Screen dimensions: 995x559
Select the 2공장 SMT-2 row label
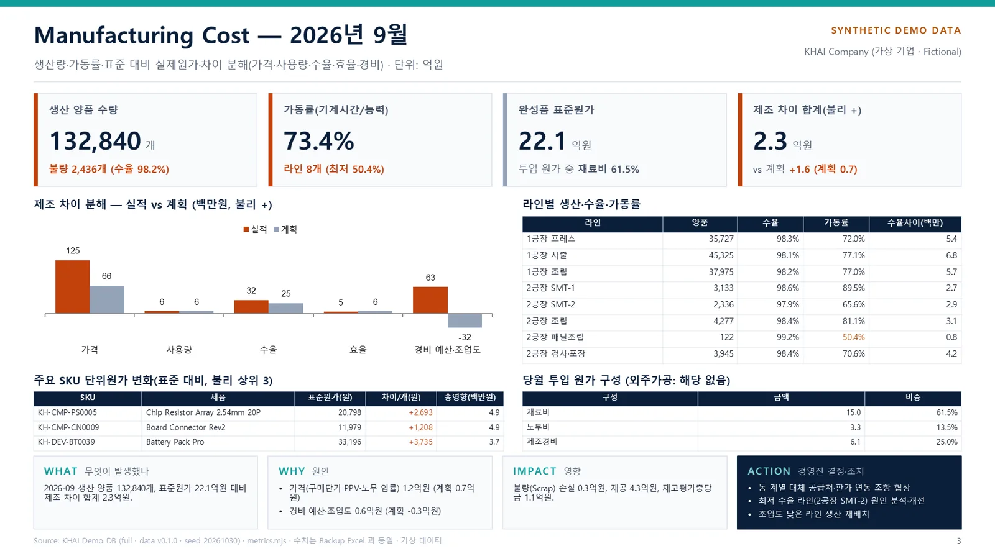click(x=550, y=304)
